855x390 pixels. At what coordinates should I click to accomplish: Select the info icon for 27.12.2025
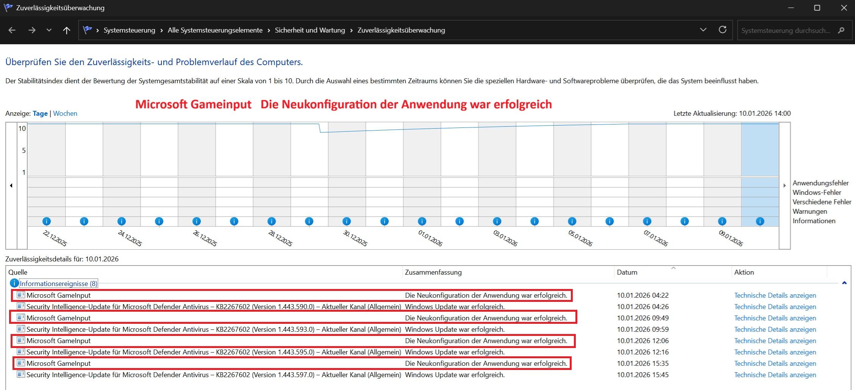(x=234, y=221)
